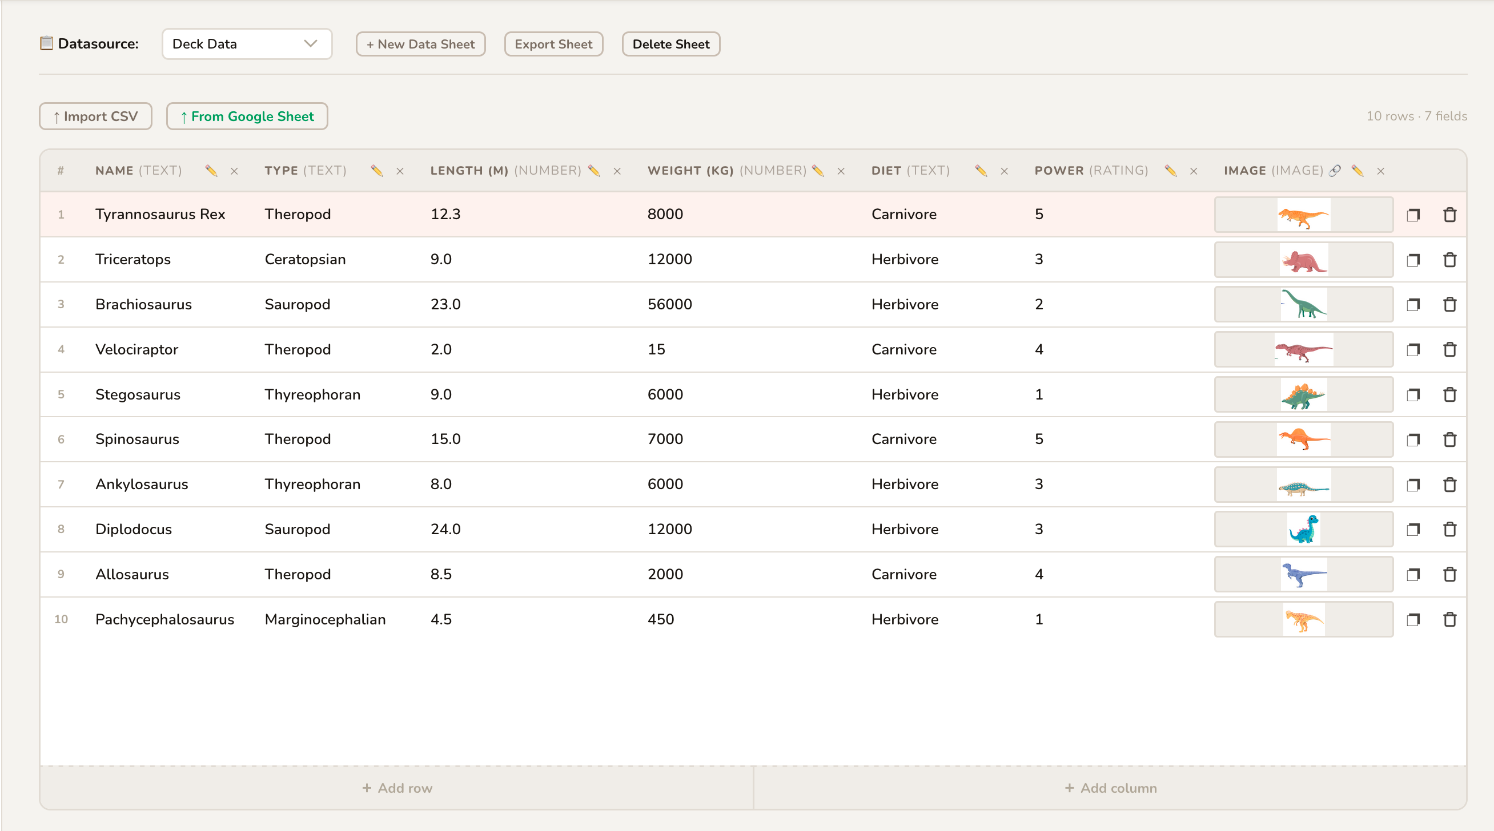This screenshot has width=1494, height=831.
Task: Remove the DIET column
Action: point(1005,171)
